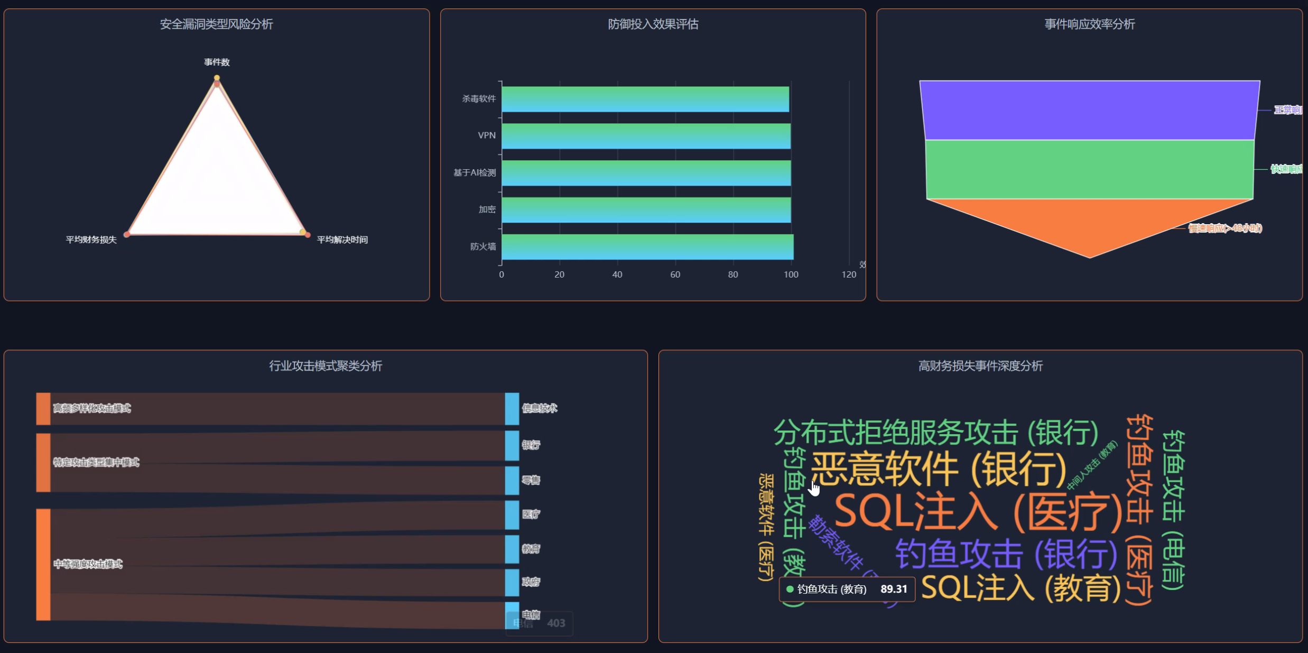1308x653 pixels.
Task: Click the 钓鱼攻击 (教育) tooltip showing 89.31
Action: click(847, 588)
